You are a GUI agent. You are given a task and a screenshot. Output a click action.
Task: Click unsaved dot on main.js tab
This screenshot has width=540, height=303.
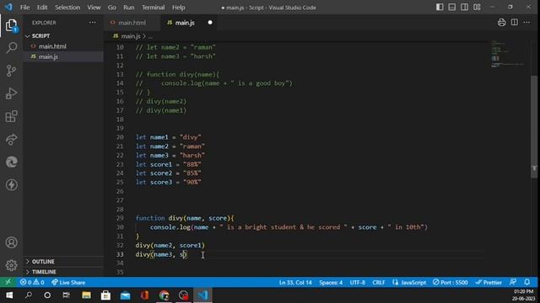click(210, 23)
